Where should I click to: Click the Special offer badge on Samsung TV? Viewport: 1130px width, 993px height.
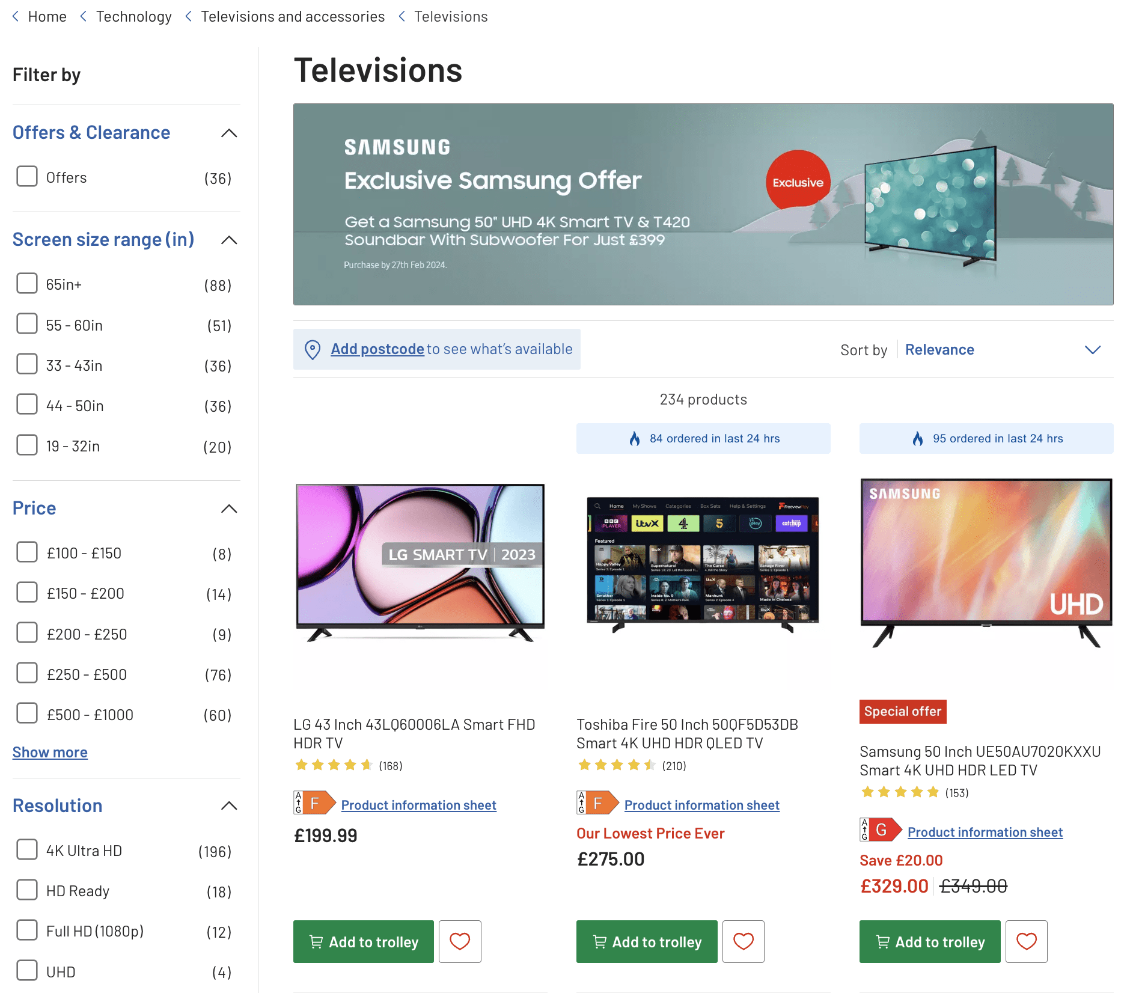click(x=903, y=712)
